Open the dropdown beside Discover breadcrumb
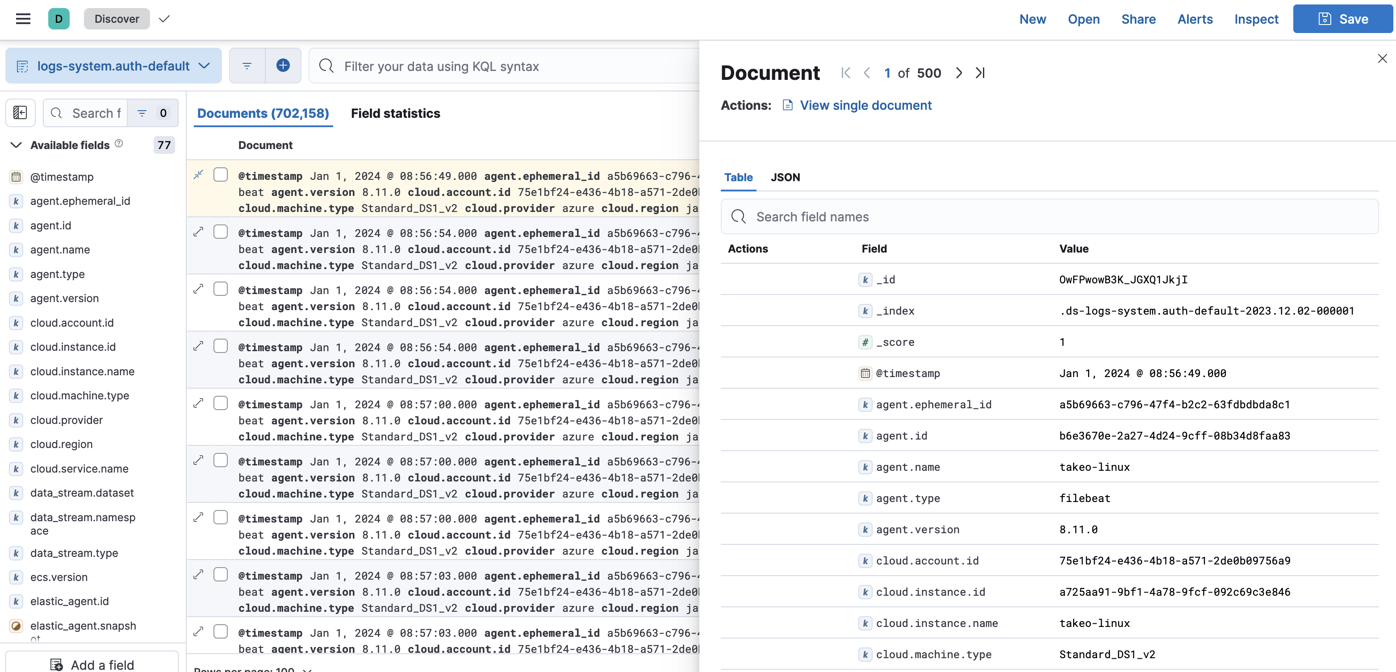 coord(164,18)
